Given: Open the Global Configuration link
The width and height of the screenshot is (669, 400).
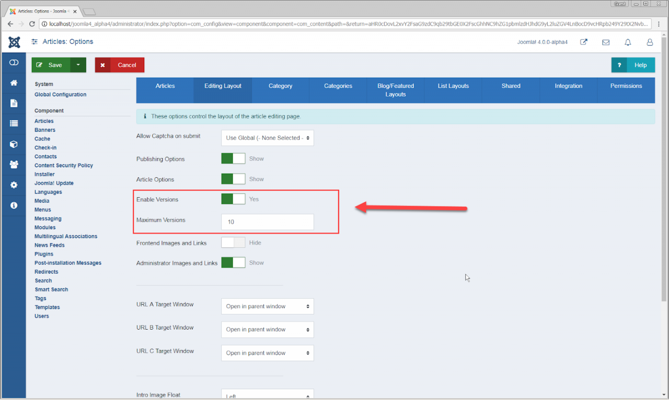Looking at the screenshot, I should pyautogui.click(x=61, y=94).
